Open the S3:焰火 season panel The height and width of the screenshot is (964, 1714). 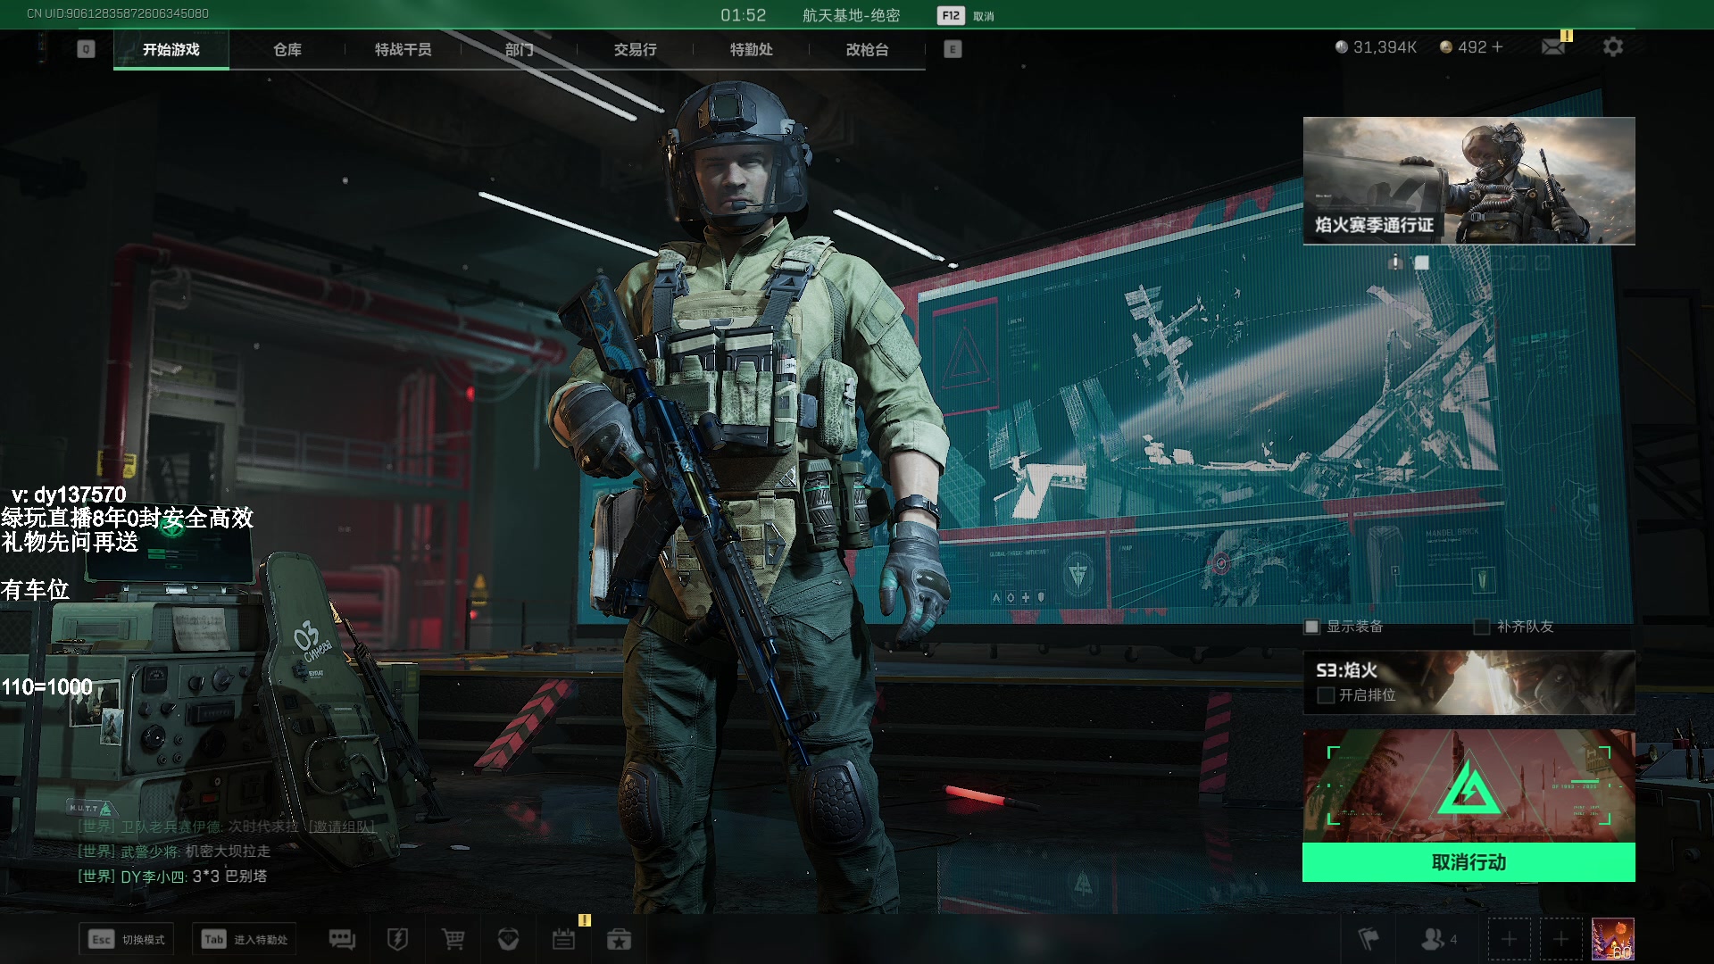click(1469, 682)
